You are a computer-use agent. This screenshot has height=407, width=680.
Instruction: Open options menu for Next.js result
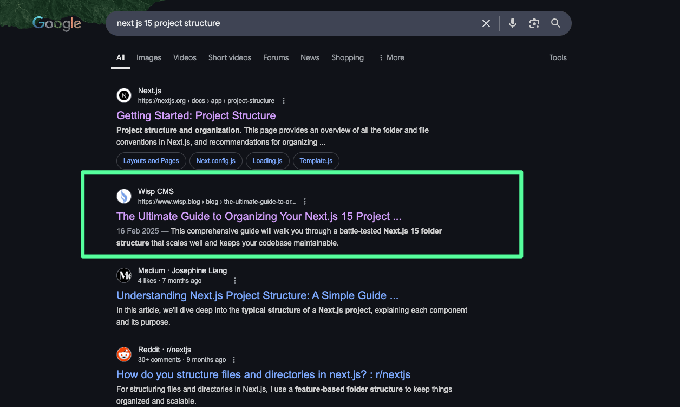(x=284, y=101)
